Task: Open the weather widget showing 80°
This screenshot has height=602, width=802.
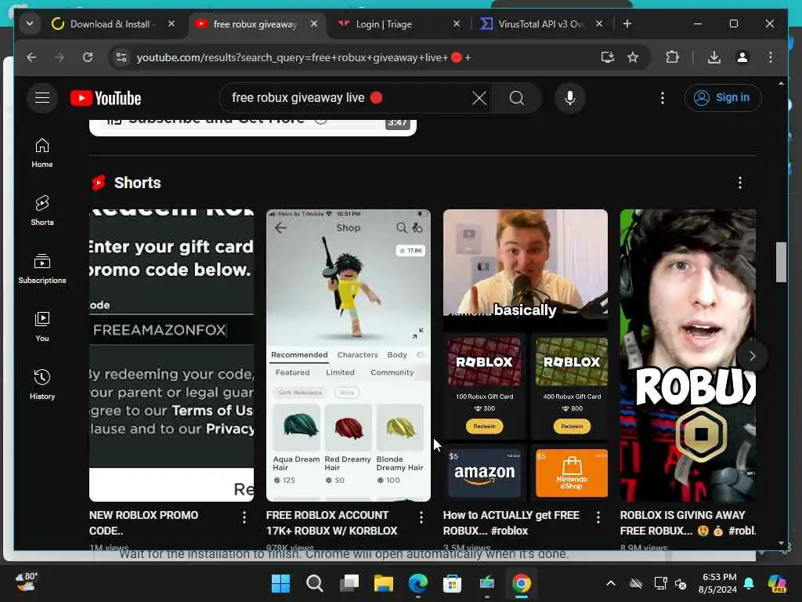Action: coord(26,582)
